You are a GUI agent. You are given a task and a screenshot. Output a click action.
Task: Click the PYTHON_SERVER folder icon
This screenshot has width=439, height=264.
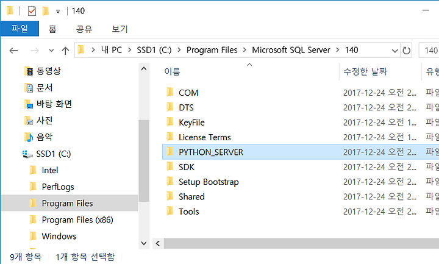point(170,151)
